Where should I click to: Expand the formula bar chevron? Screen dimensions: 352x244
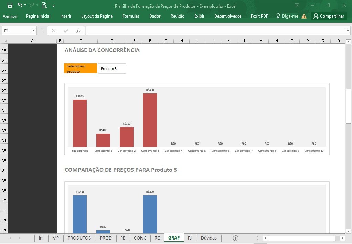(348, 31)
